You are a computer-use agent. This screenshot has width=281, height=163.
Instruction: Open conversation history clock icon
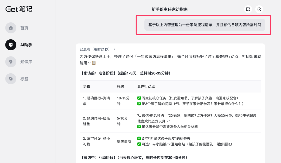tap(259, 9)
